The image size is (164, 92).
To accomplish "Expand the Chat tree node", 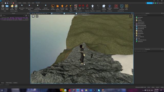I will pos(135,38).
